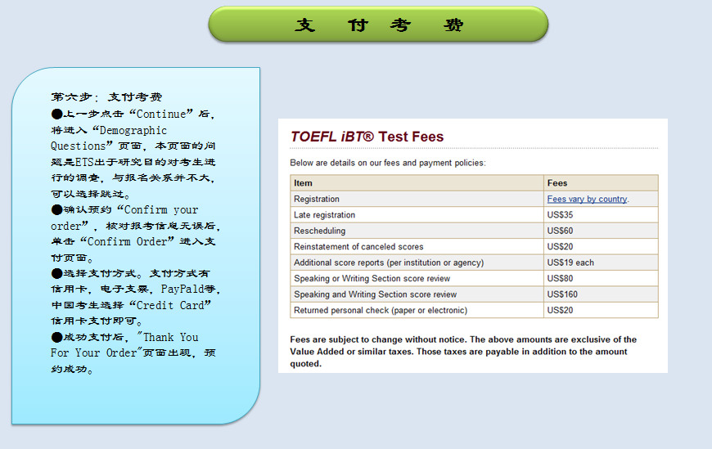This screenshot has height=449, width=712.
Task: Click the green 支付考费 title banner
Action: 378,25
